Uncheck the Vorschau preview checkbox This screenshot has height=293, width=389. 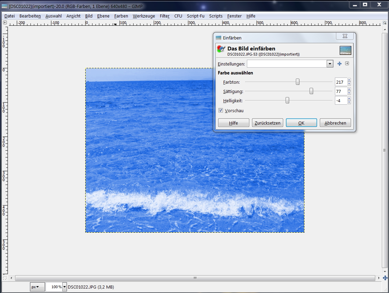[x=221, y=110]
